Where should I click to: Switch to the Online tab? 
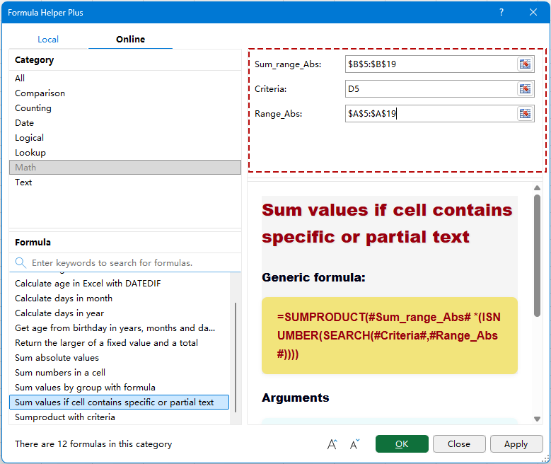pos(130,40)
